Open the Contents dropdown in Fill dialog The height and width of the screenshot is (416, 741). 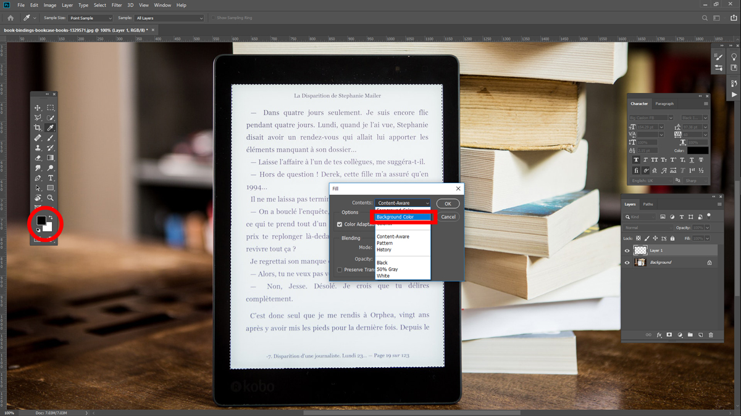click(x=403, y=203)
